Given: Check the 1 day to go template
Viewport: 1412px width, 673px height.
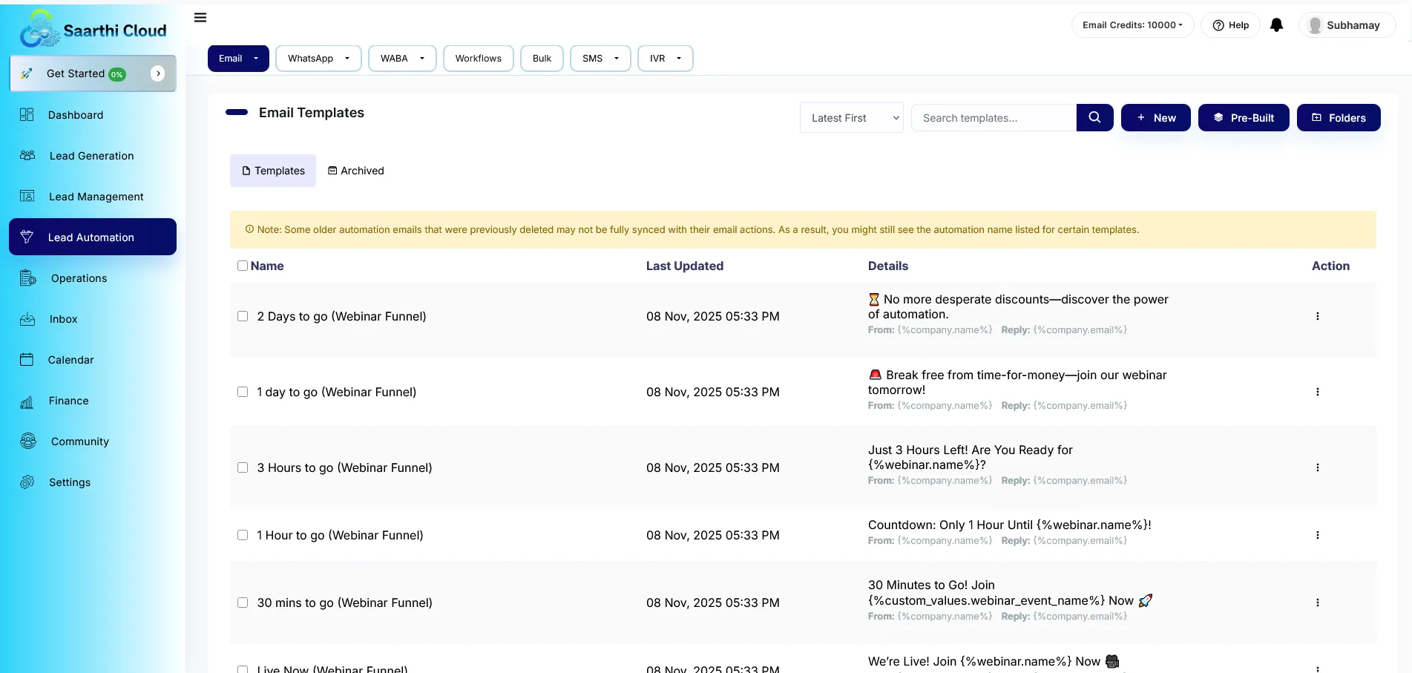Looking at the screenshot, I should point(243,392).
